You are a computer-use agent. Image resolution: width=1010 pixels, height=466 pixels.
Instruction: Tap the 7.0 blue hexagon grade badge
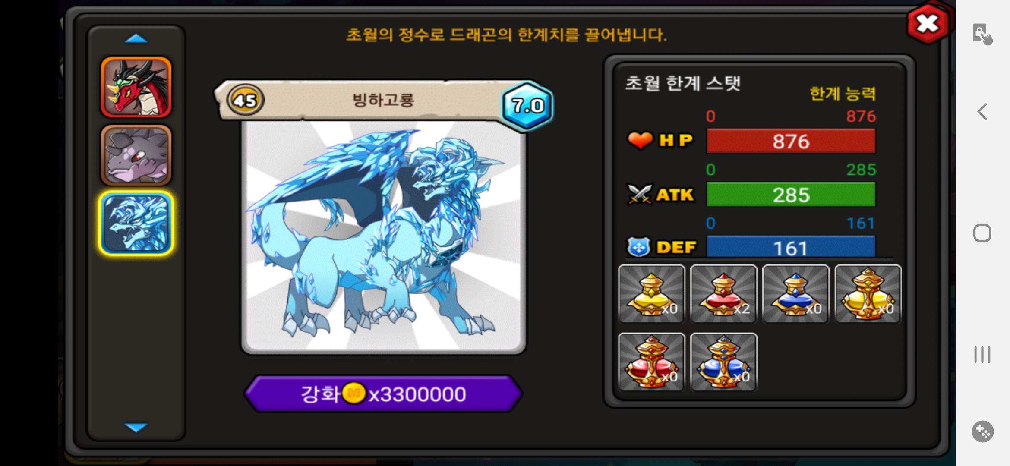pyautogui.click(x=527, y=105)
